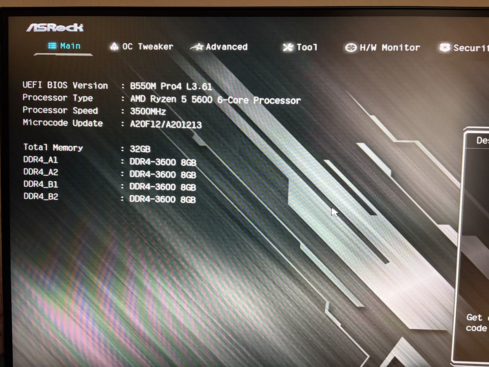Select the Total Memory label
Viewport: 489px width, 367px height.
tap(53, 147)
